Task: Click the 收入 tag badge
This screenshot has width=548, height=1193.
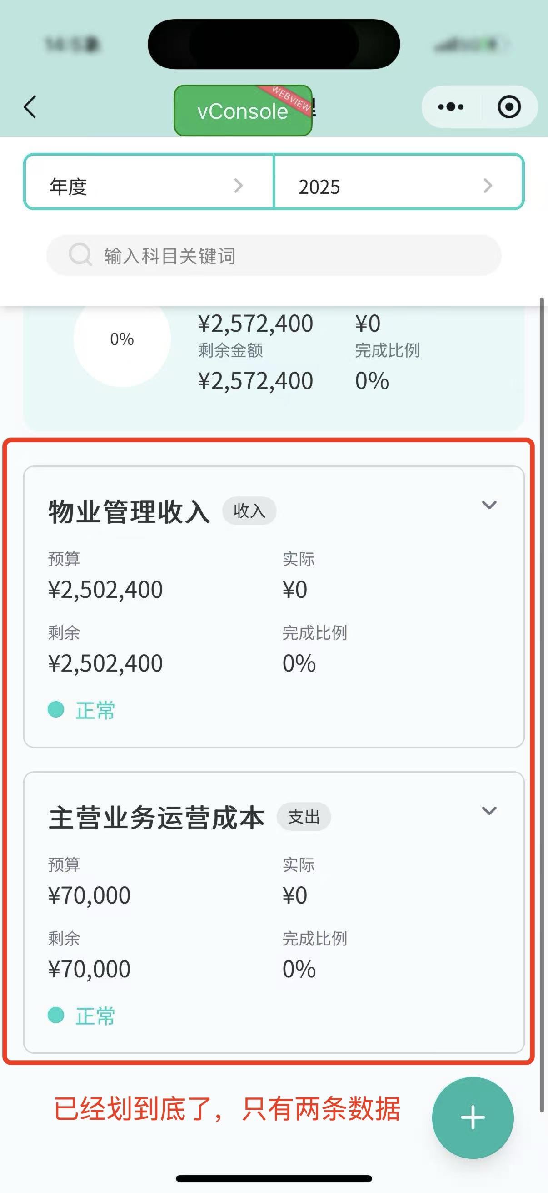Action: click(x=249, y=511)
